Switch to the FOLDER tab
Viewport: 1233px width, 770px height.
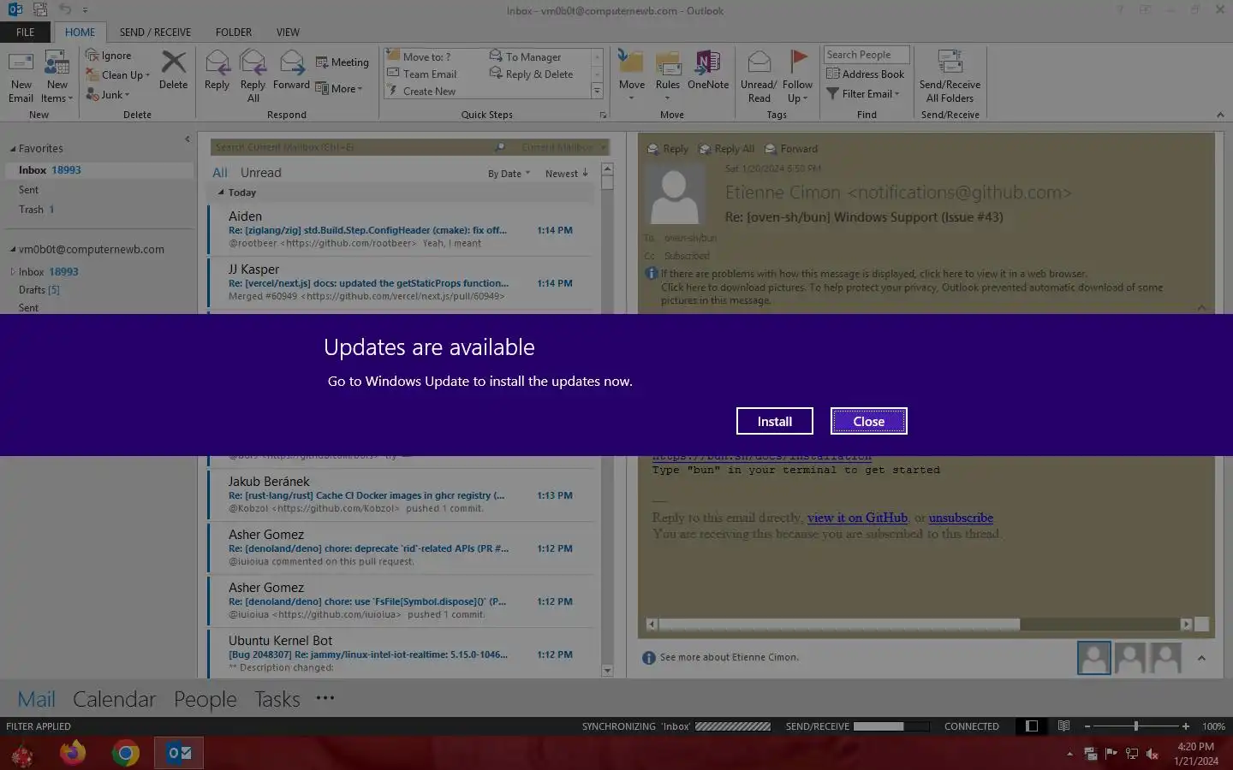[x=233, y=32]
